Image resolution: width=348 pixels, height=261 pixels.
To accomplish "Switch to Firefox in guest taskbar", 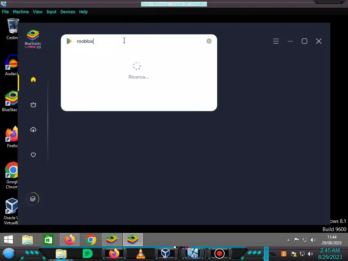I will point(70,240).
